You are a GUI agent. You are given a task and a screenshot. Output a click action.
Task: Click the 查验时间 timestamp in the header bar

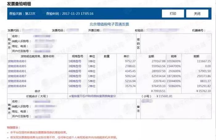click(x=70, y=14)
